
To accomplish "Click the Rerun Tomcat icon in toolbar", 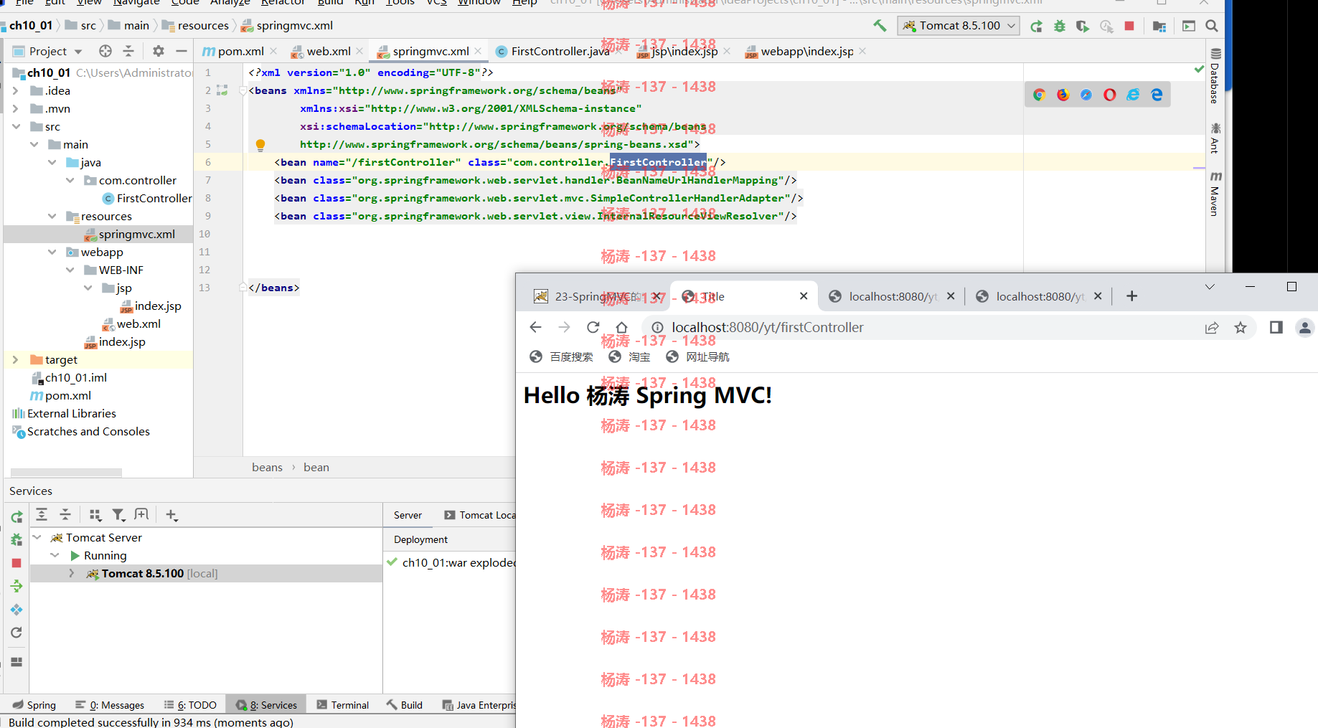I will tap(1036, 27).
